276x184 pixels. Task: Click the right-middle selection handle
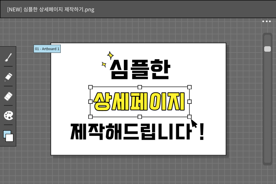[189, 102]
